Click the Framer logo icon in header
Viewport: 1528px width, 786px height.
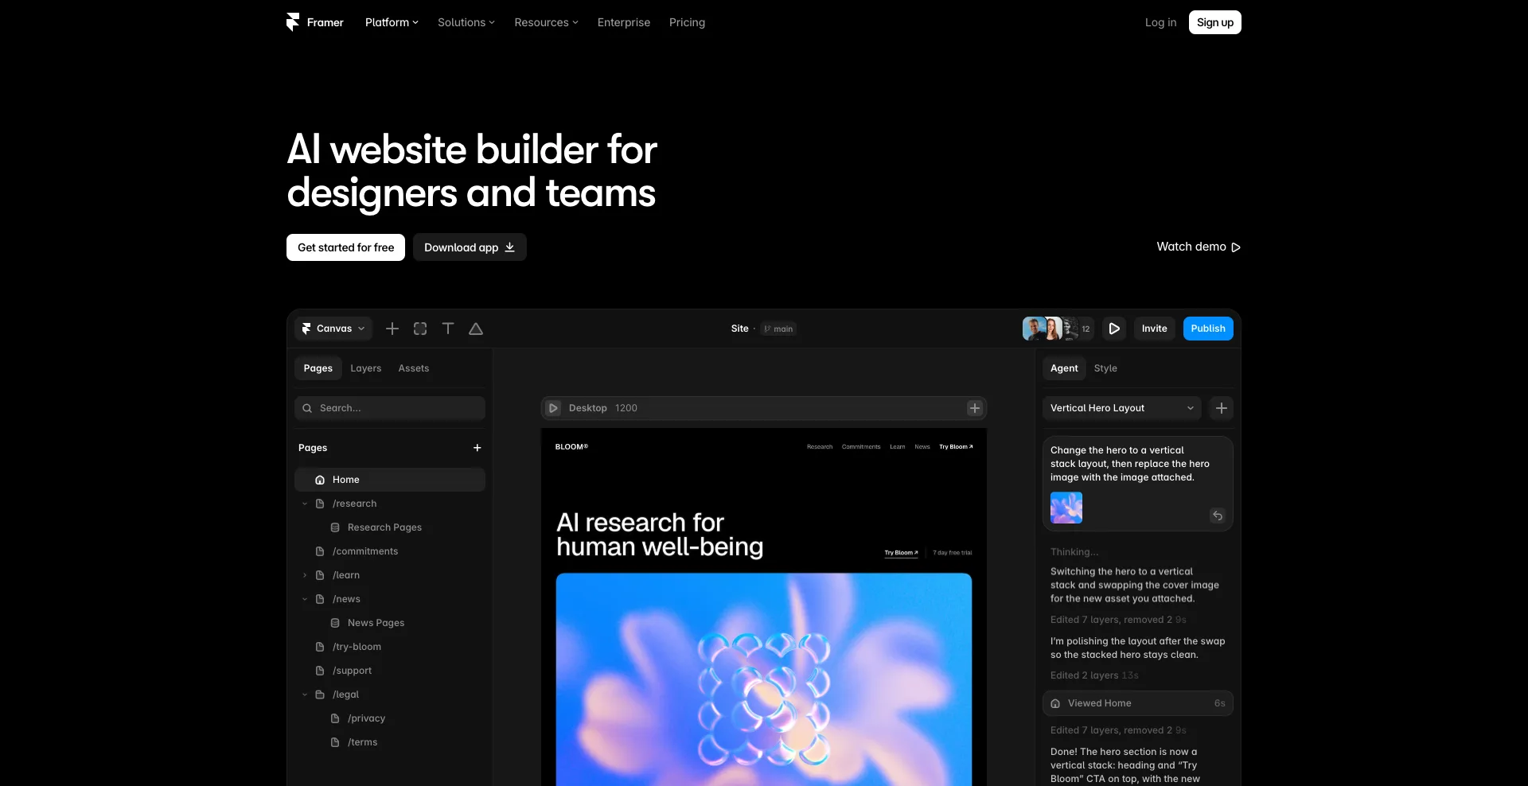(x=293, y=22)
